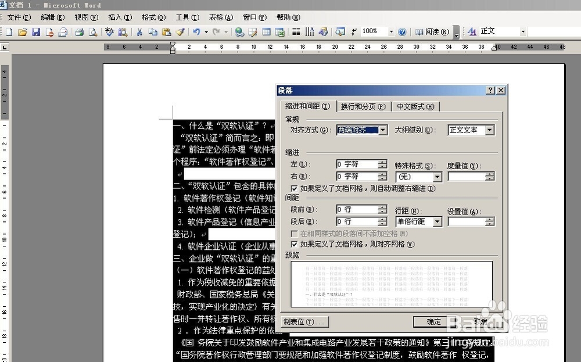Image resolution: width=581 pixels, height=362 pixels.
Task: Insert an Excel worksheet
Action: point(280,32)
